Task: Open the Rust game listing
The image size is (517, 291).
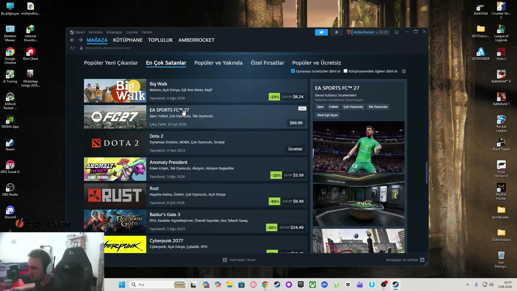Action: 195,195
